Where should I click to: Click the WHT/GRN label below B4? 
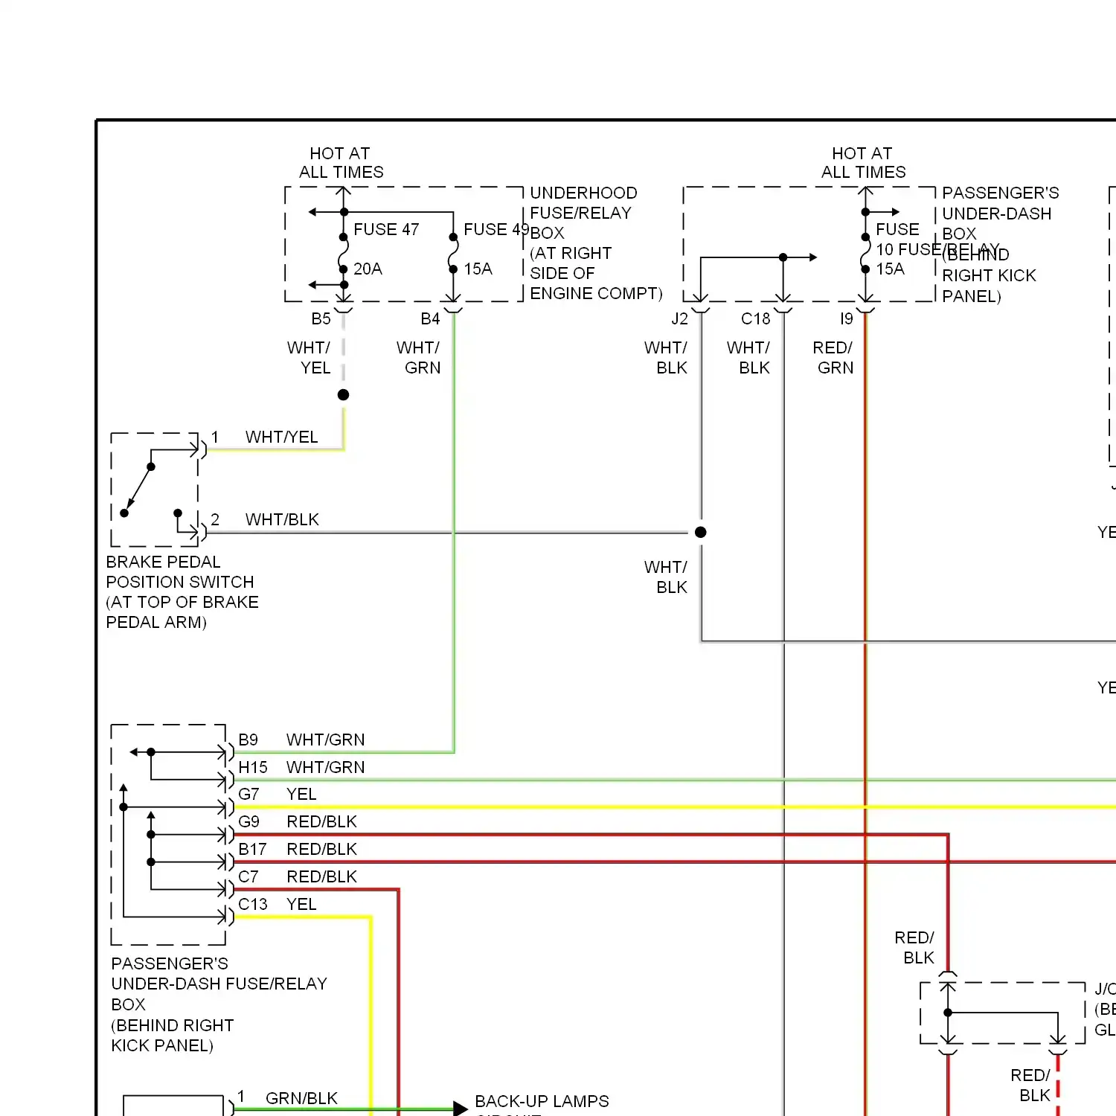[x=418, y=357]
